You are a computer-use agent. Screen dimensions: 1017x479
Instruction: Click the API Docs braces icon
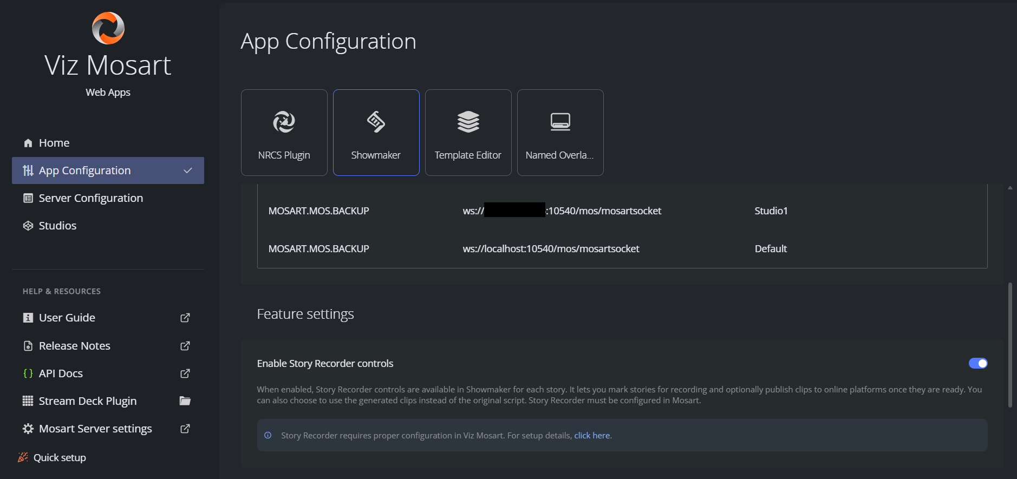28,373
